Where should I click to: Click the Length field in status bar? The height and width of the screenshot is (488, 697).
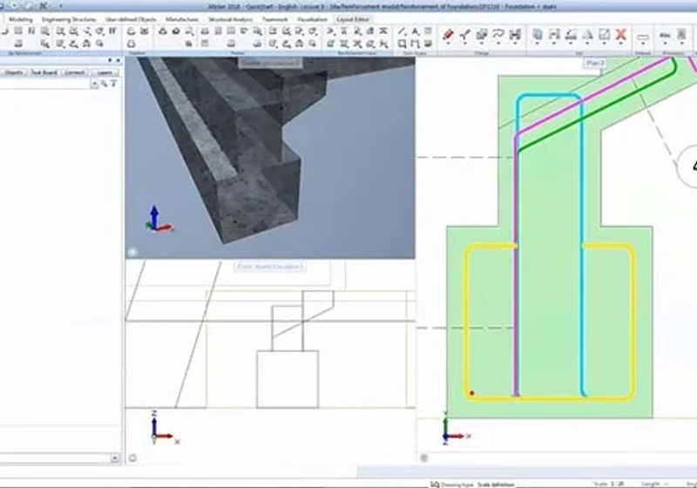(x=655, y=484)
